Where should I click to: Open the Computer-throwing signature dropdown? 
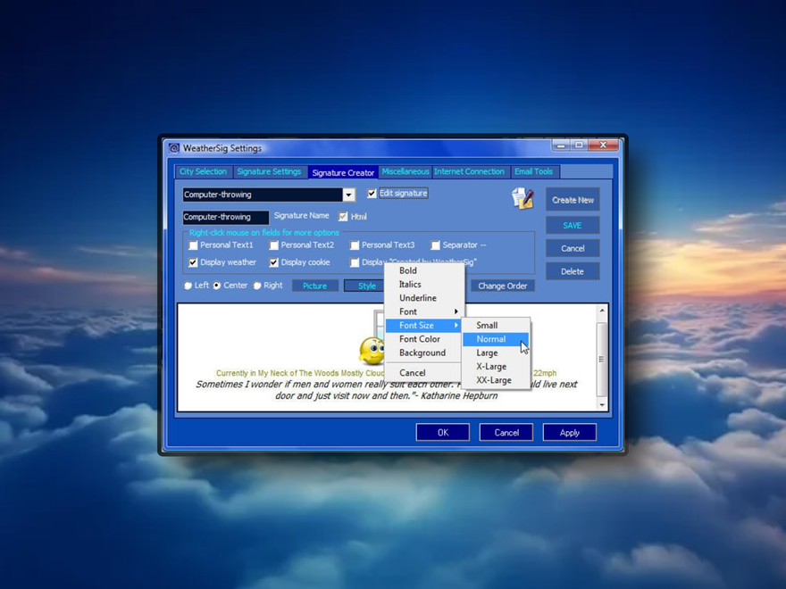(x=348, y=195)
